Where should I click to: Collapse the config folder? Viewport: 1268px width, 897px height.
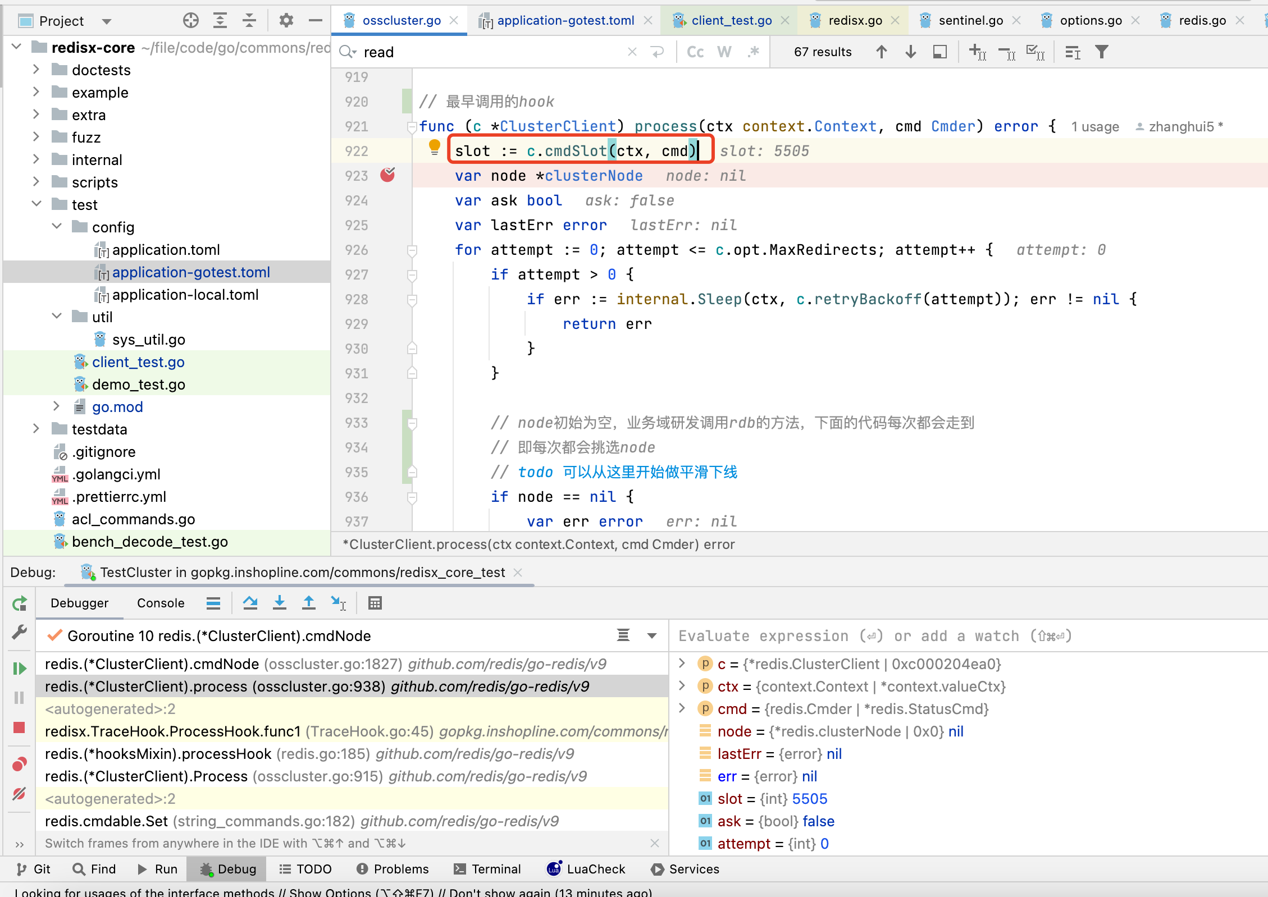pos(57,227)
